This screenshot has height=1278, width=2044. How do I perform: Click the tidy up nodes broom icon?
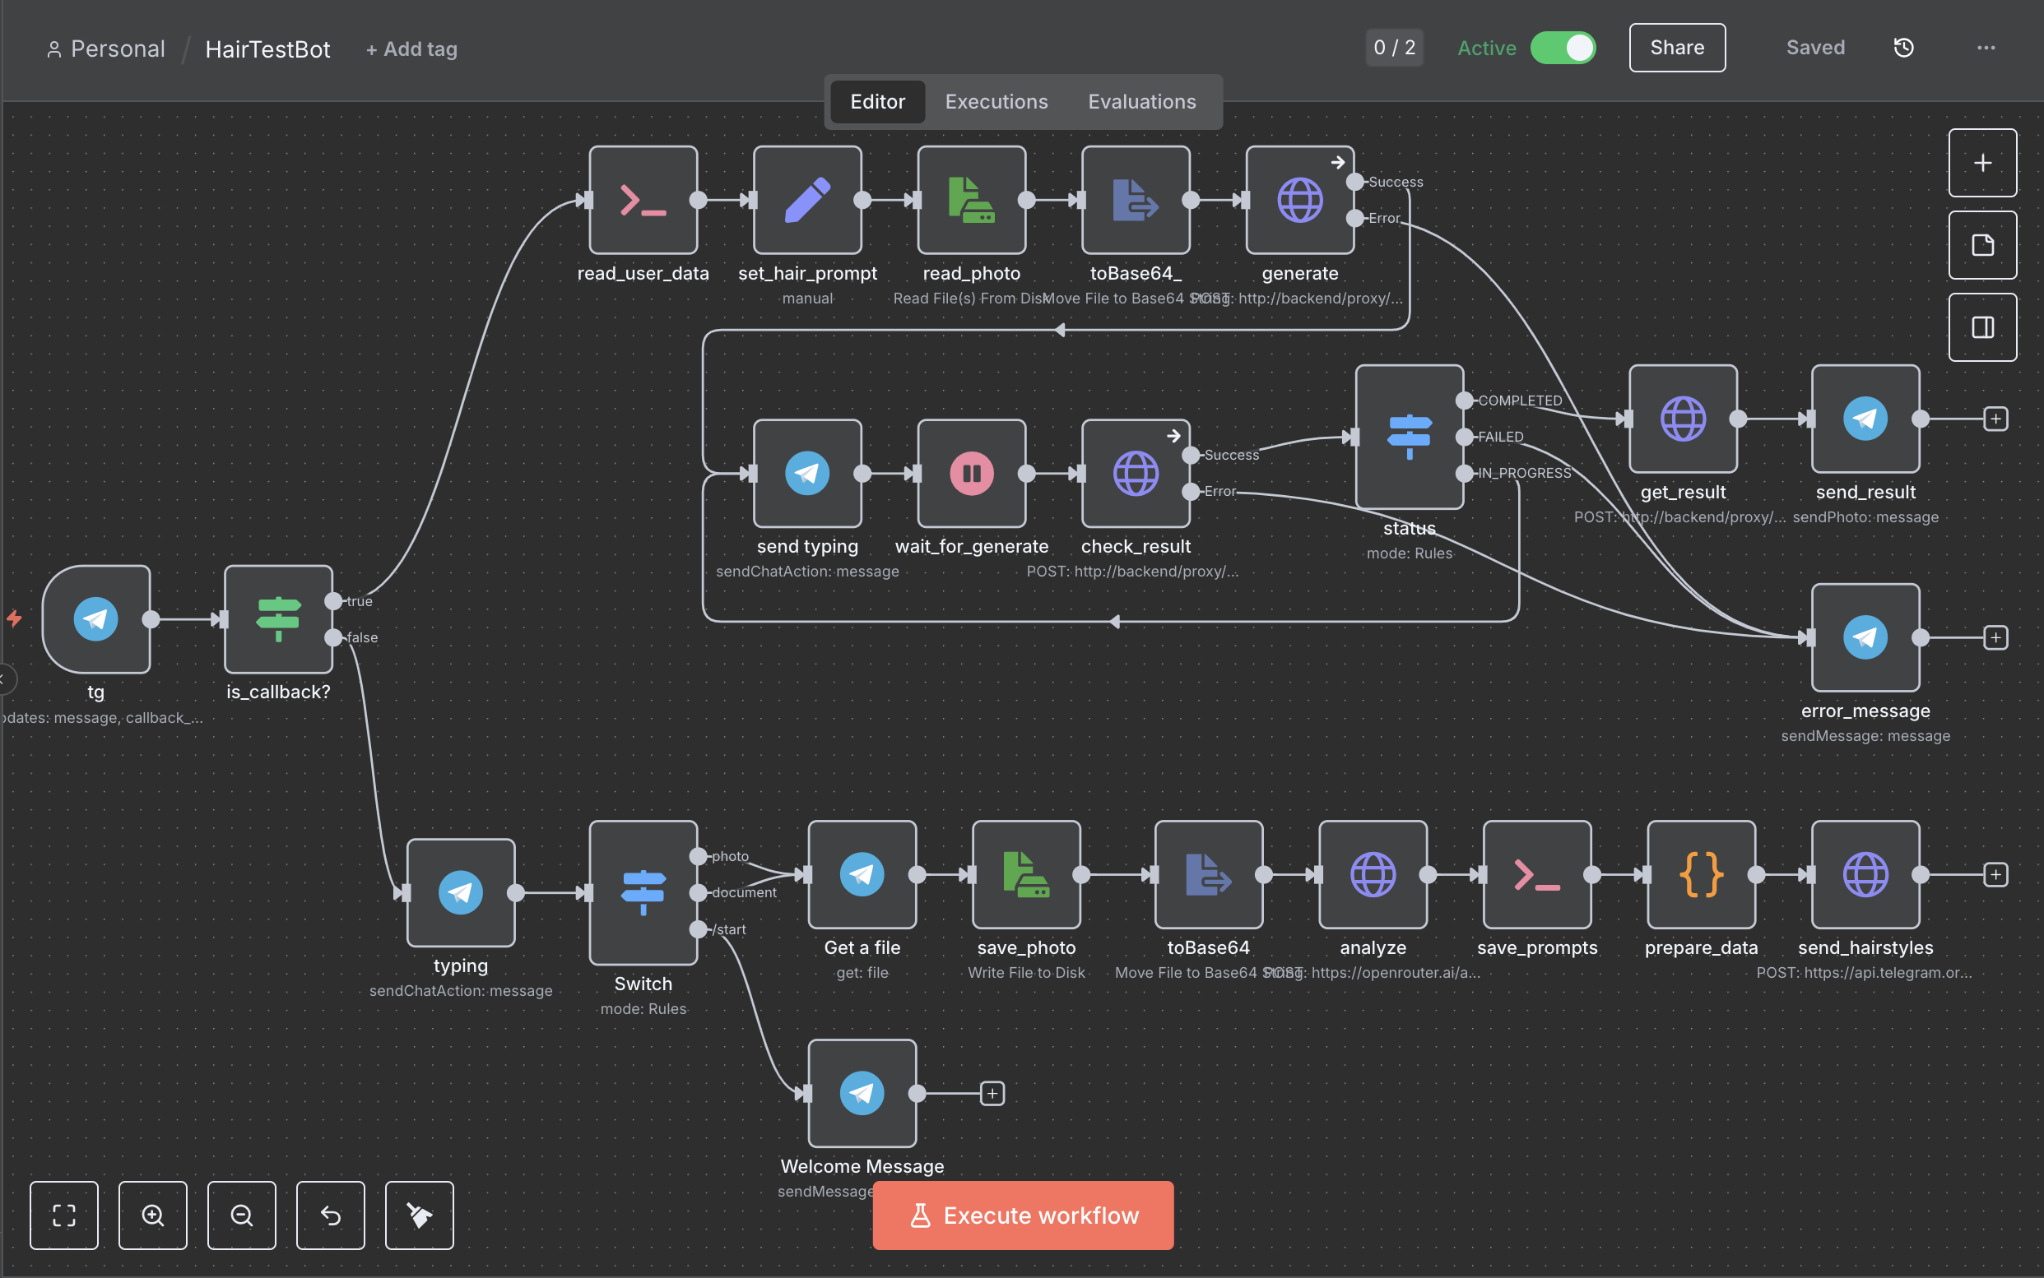click(420, 1215)
